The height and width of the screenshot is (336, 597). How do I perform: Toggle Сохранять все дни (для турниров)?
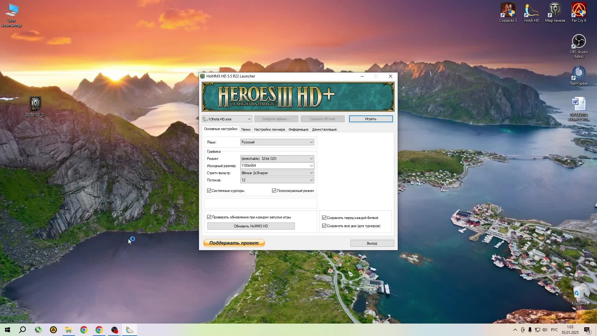pyautogui.click(x=324, y=226)
